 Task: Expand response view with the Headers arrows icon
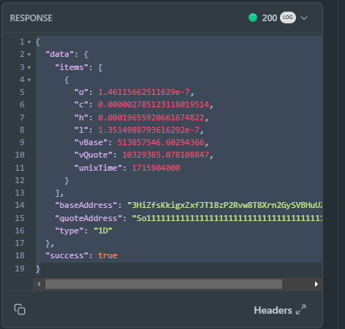pos(300,310)
